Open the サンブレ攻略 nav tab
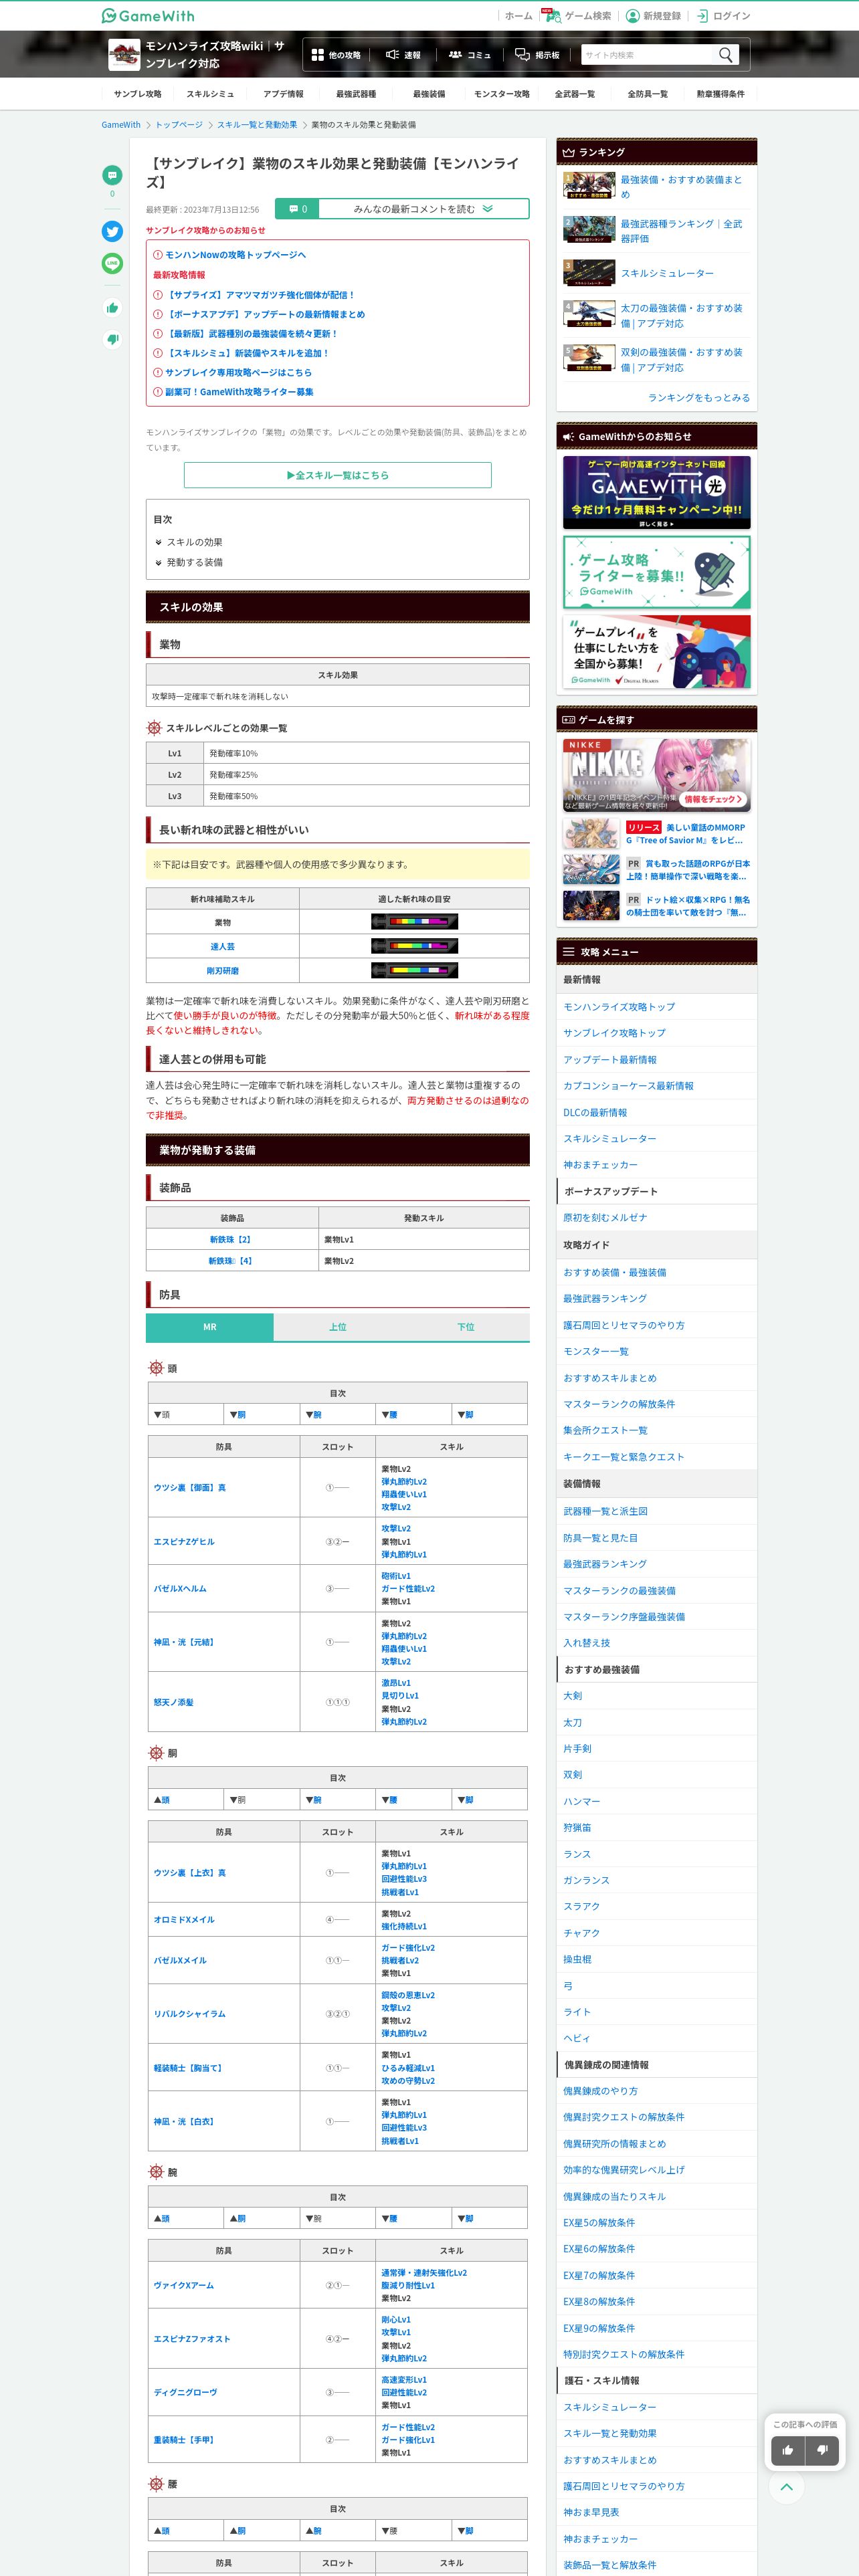The width and height of the screenshot is (859, 2576). click(137, 94)
